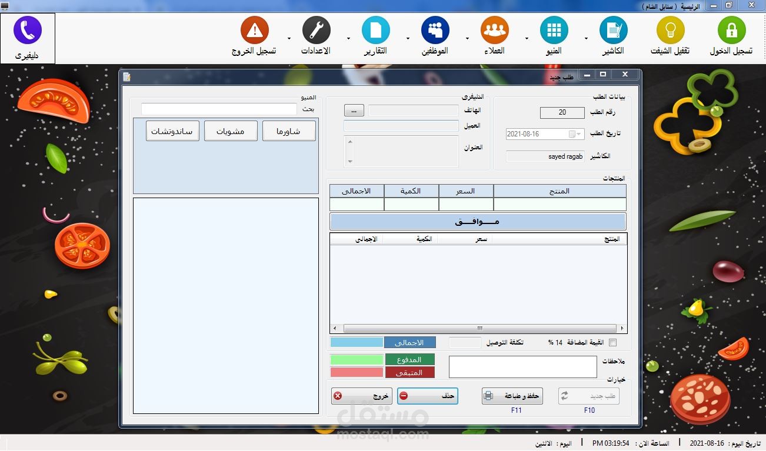Click the الساعة الان clock in status bar

[x=631, y=443]
